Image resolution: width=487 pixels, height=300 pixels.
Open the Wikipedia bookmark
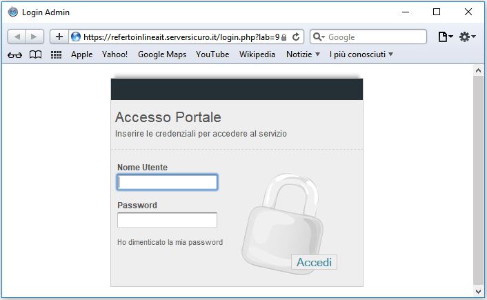click(x=257, y=54)
